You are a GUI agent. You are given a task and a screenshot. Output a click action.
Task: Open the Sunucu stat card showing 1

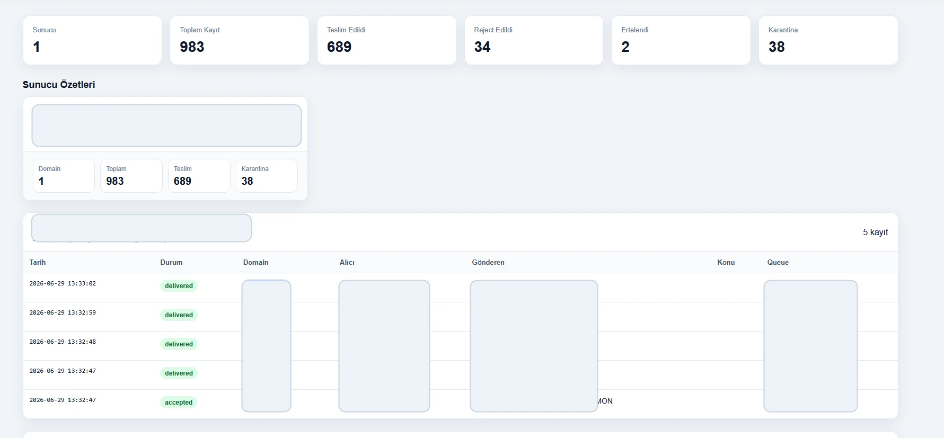(92, 40)
